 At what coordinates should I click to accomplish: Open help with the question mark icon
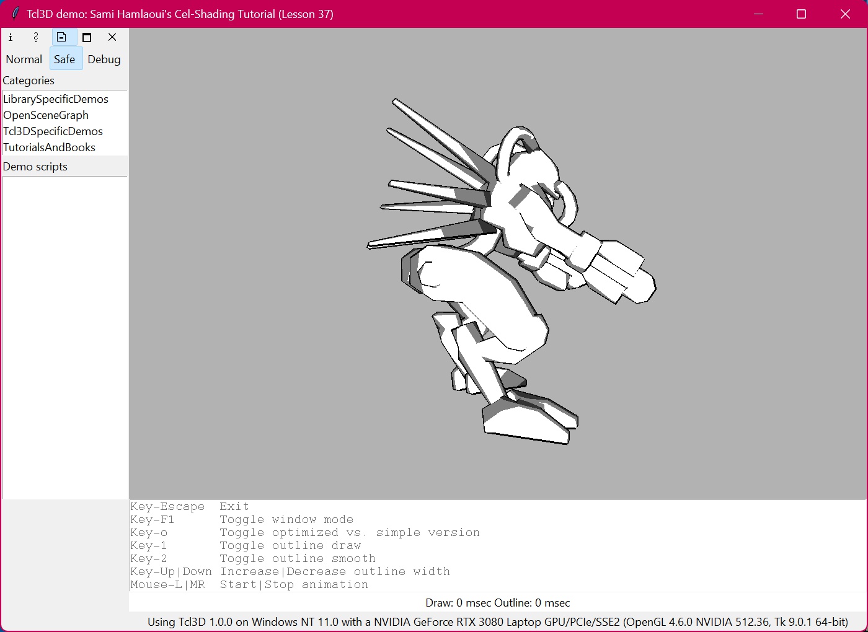pyautogui.click(x=36, y=37)
